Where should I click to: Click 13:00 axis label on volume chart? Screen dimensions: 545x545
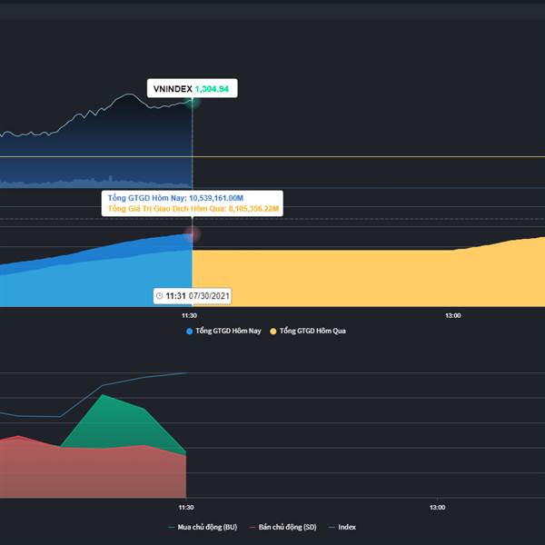(x=453, y=315)
